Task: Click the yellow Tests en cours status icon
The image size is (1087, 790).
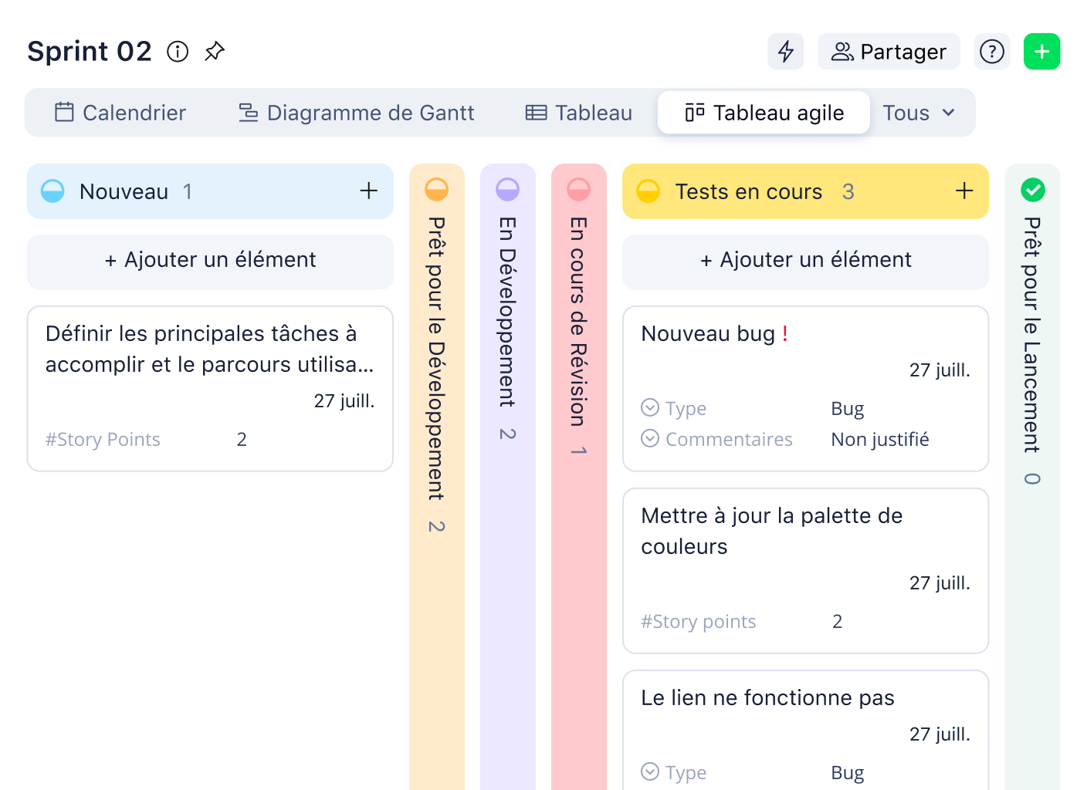Action: (648, 191)
